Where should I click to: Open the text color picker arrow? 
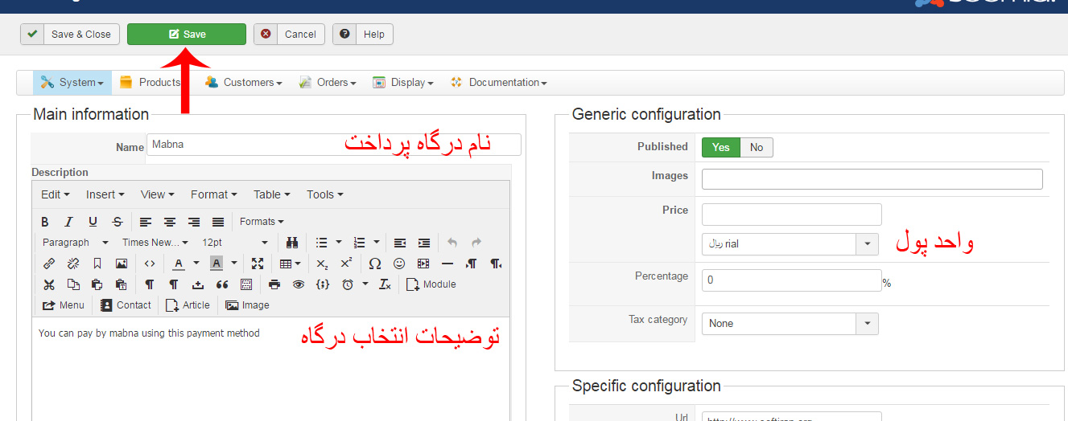196,264
